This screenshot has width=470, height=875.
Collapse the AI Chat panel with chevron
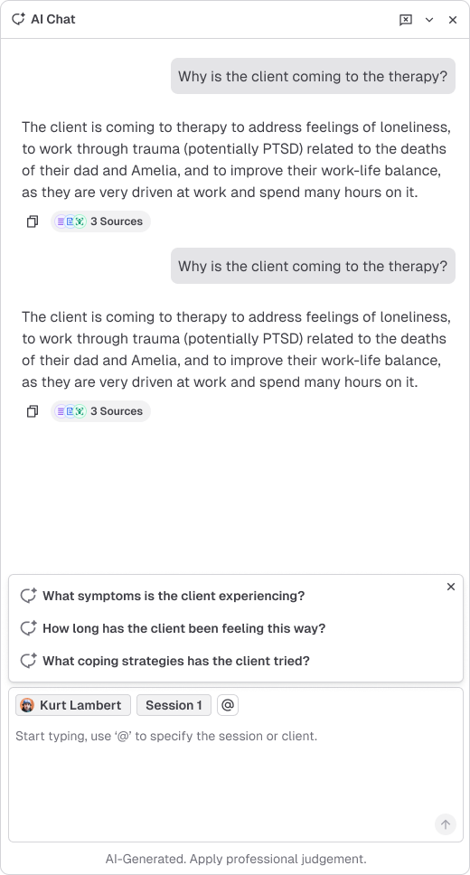[x=429, y=20]
